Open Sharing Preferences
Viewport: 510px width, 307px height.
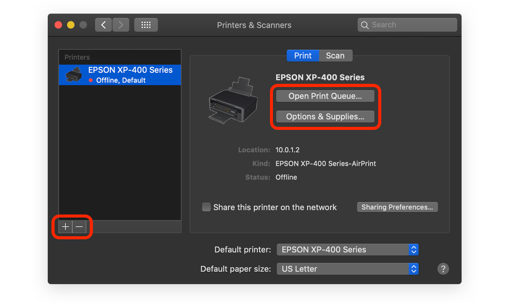pyautogui.click(x=397, y=207)
